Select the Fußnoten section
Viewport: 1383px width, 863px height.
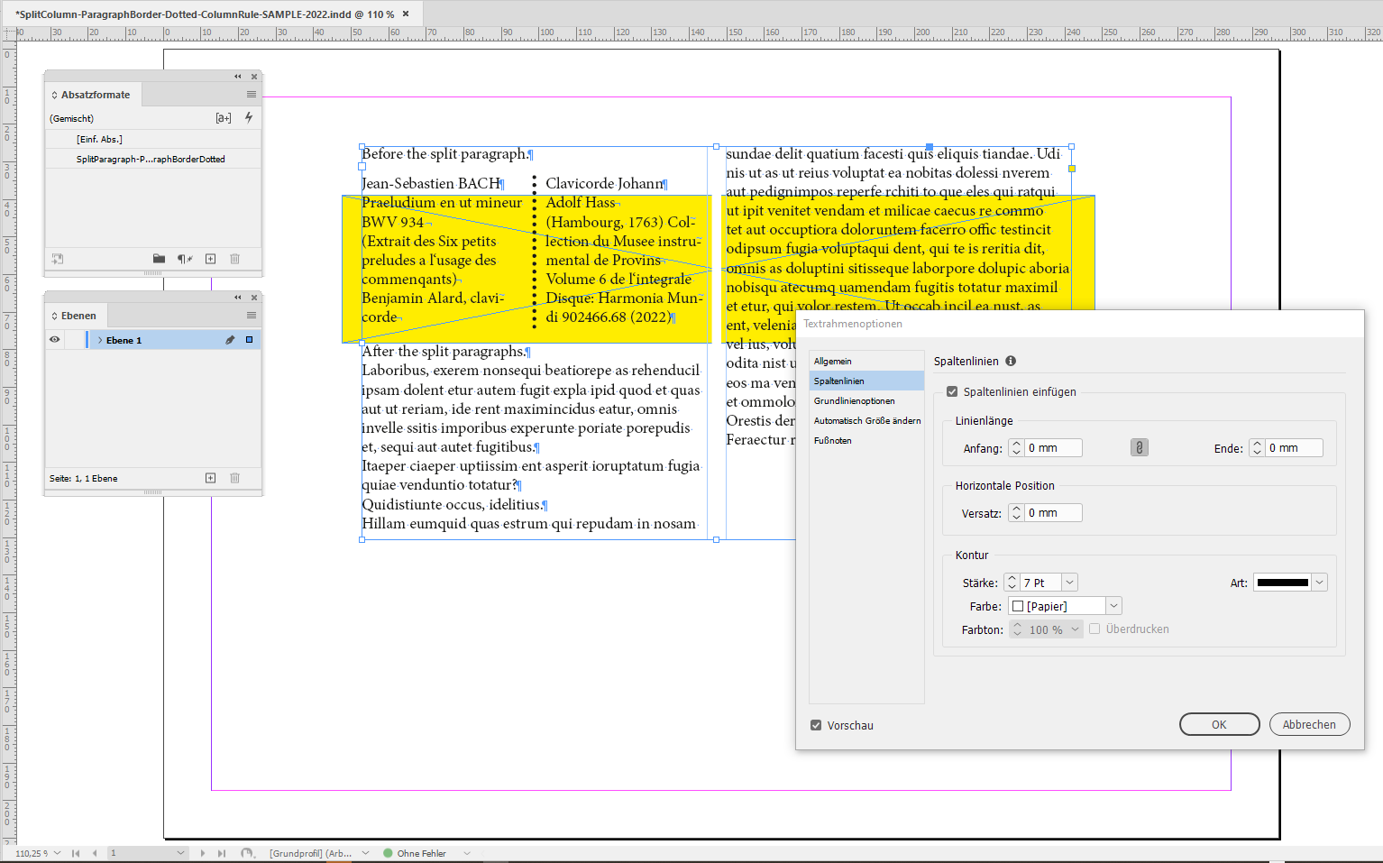point(831,440)
